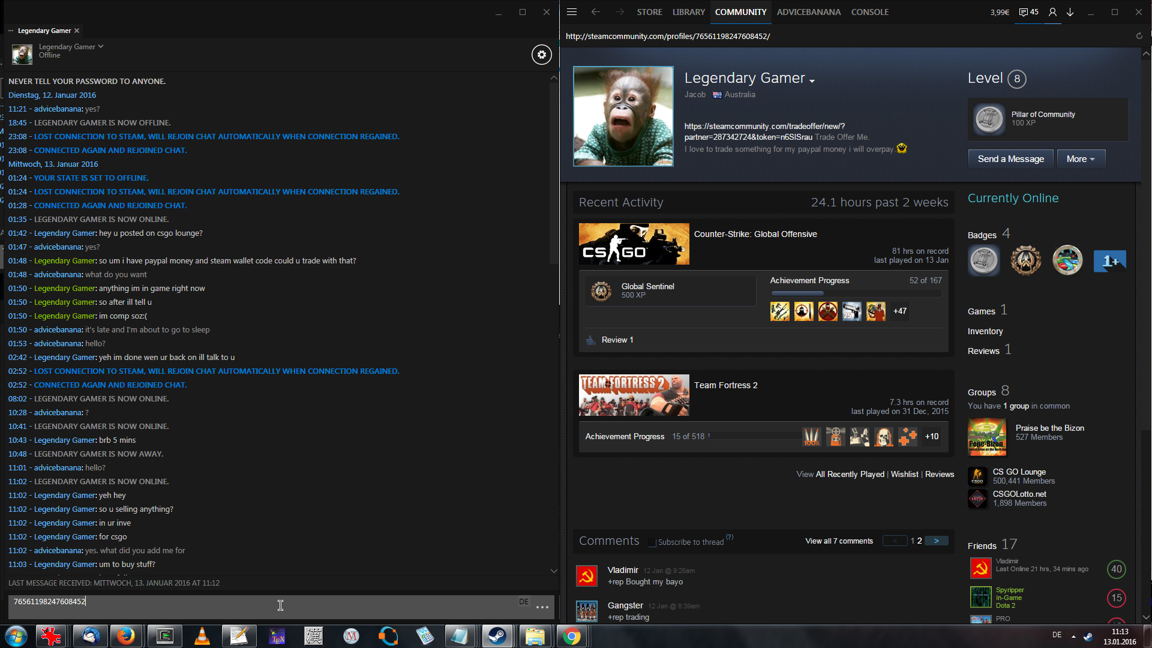Screen dimensions: 1152x648
Task: Open the chat notifications icon showing 45
Action: coord(1028,12)
